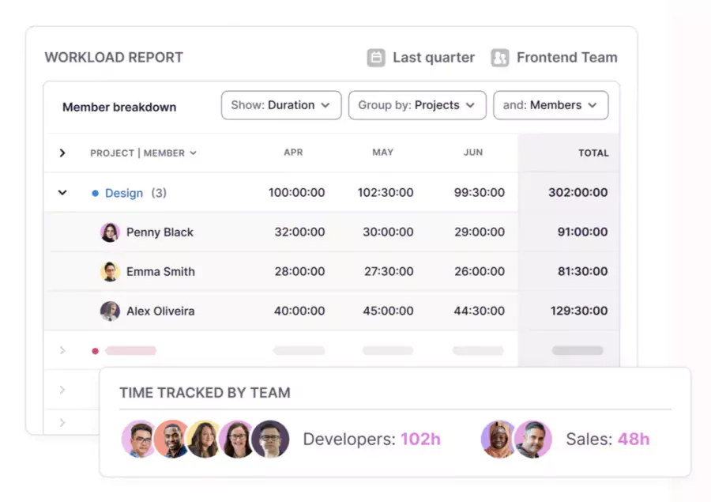Click the team icon next to Frontend Team
This screenshot has height=502, width=711.
499,57
